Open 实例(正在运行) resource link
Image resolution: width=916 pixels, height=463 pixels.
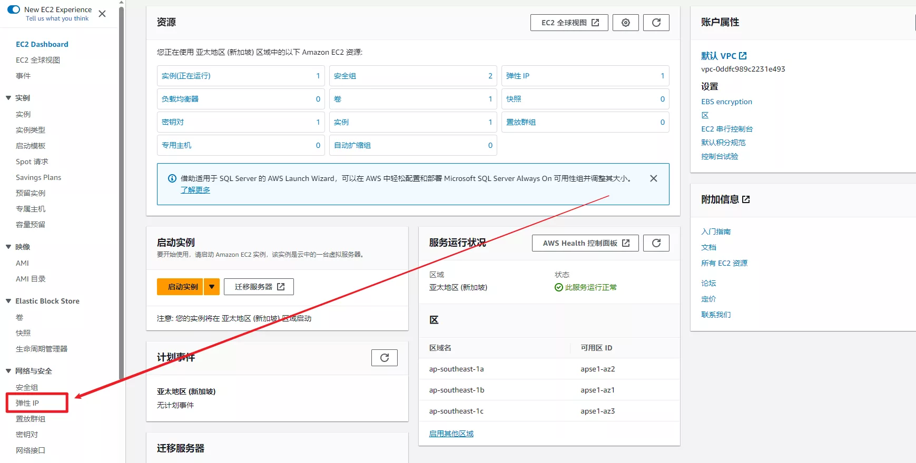coord(186,76)
